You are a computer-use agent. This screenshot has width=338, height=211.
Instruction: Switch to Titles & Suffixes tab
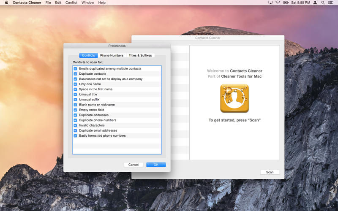[140, 55]
